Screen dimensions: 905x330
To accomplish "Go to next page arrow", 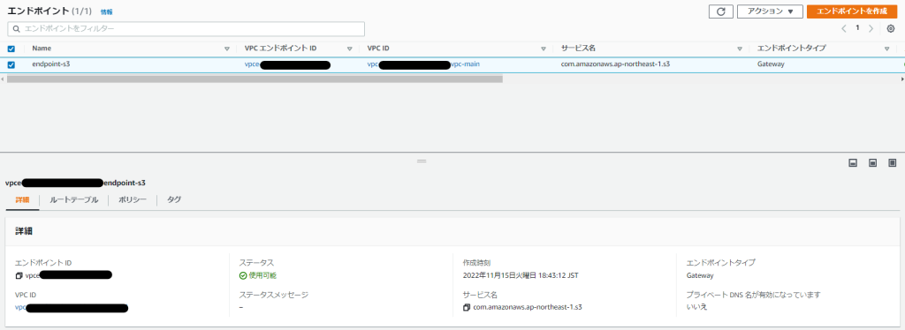I will pyautogui.click(x=871, y=29).
